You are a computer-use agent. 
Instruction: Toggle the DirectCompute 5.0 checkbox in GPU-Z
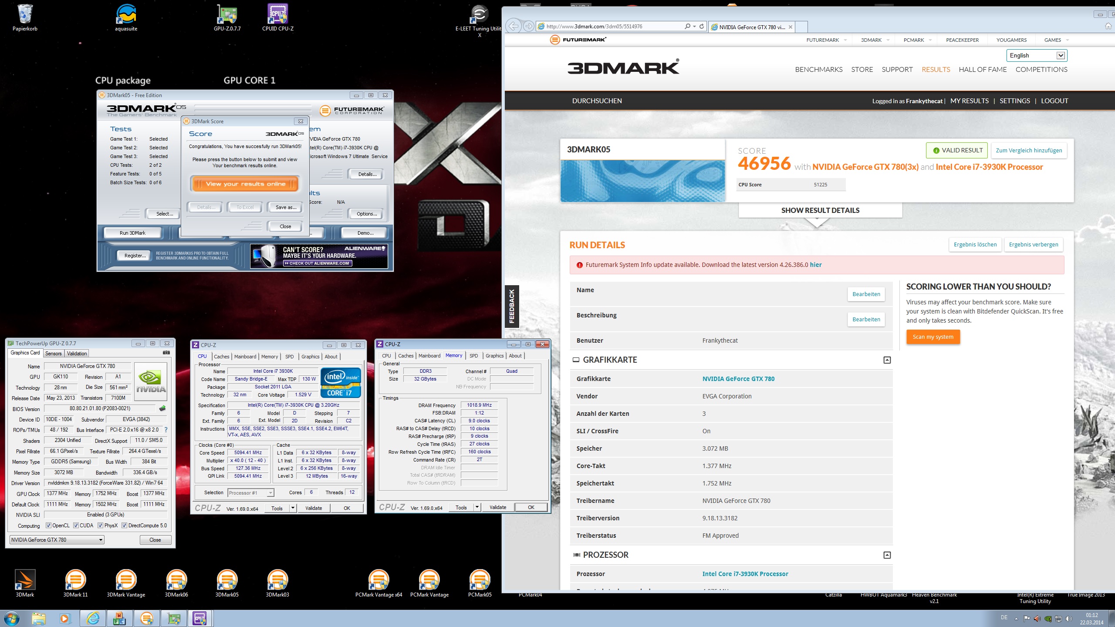pos(124,526)
